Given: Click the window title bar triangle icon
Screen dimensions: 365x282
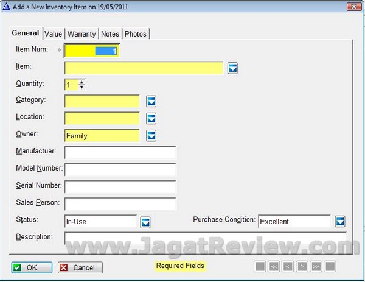Looking at the screenshot, I should [x=6, y=7].
